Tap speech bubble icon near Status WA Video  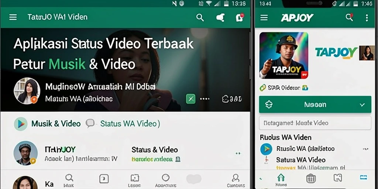coord(90,123)
